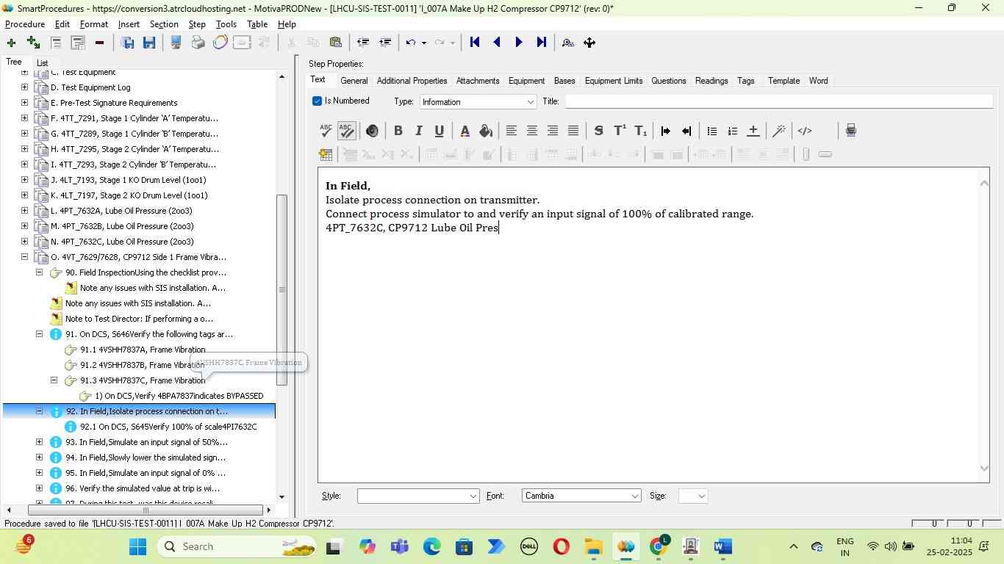Insert plus-minus symbol

click(x=753, y=131)
